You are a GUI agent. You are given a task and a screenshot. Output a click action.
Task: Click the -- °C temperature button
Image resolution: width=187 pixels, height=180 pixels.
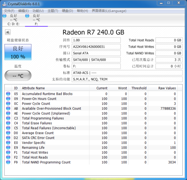click(18, 76)
